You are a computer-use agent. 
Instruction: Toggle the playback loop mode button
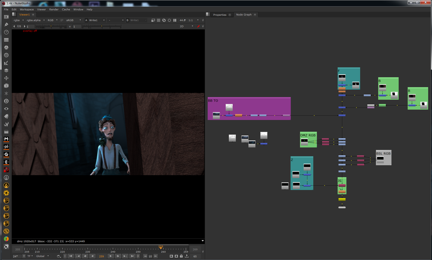[x=59, y=256]
